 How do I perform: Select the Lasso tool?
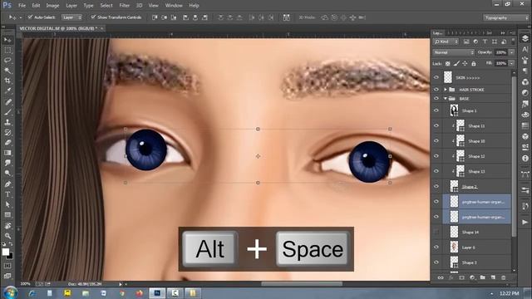[7, 61]
